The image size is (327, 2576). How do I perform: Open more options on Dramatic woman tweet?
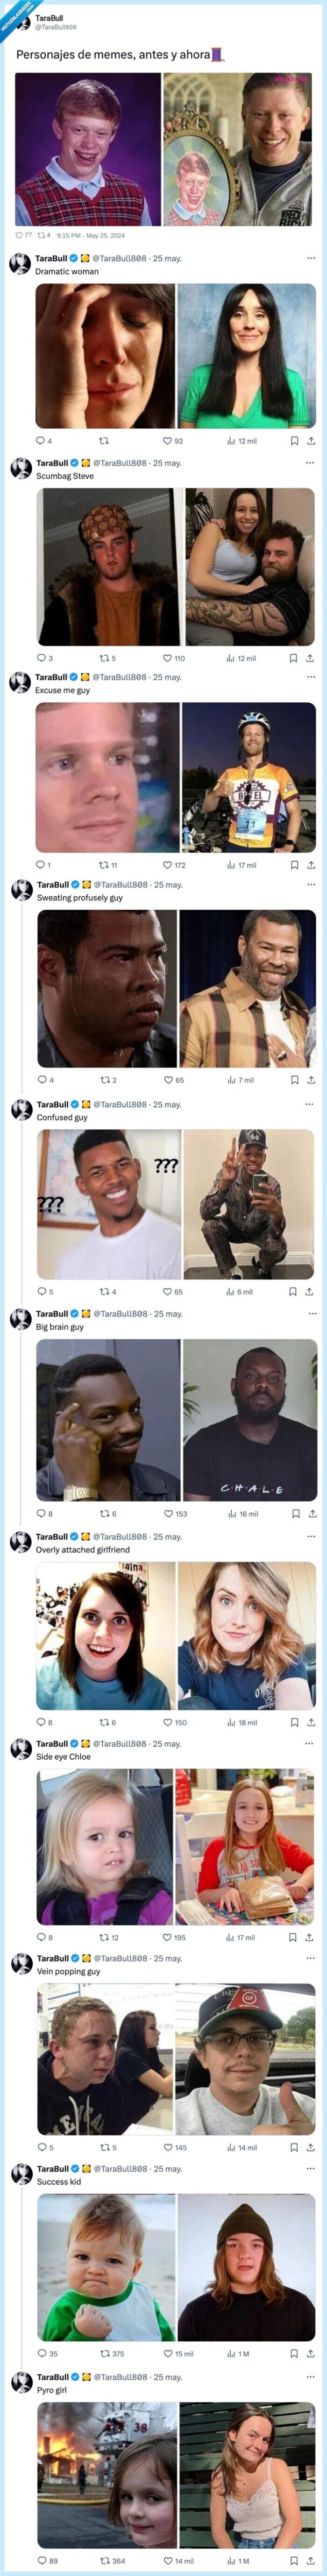[311, 258]
